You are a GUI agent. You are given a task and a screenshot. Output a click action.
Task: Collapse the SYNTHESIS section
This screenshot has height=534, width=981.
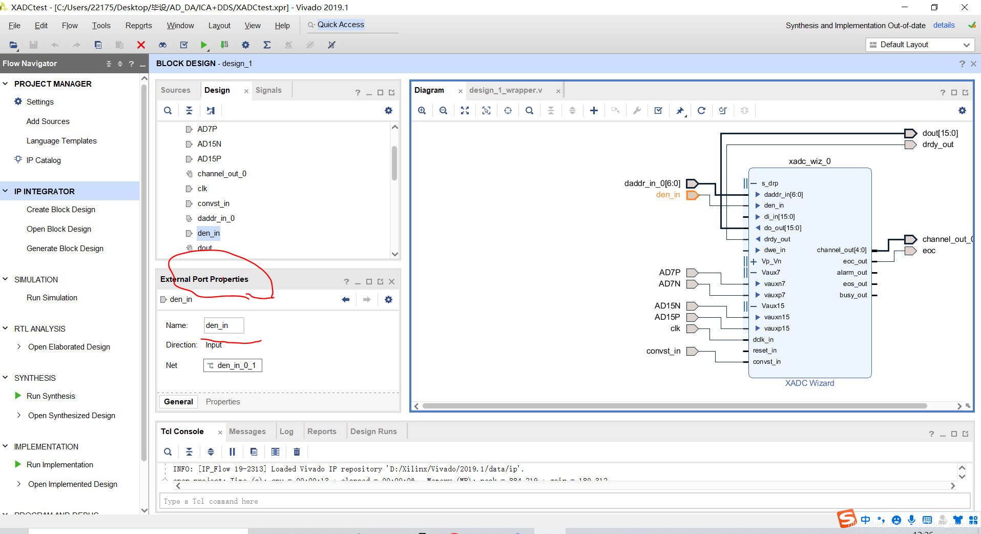click(6, 378)
